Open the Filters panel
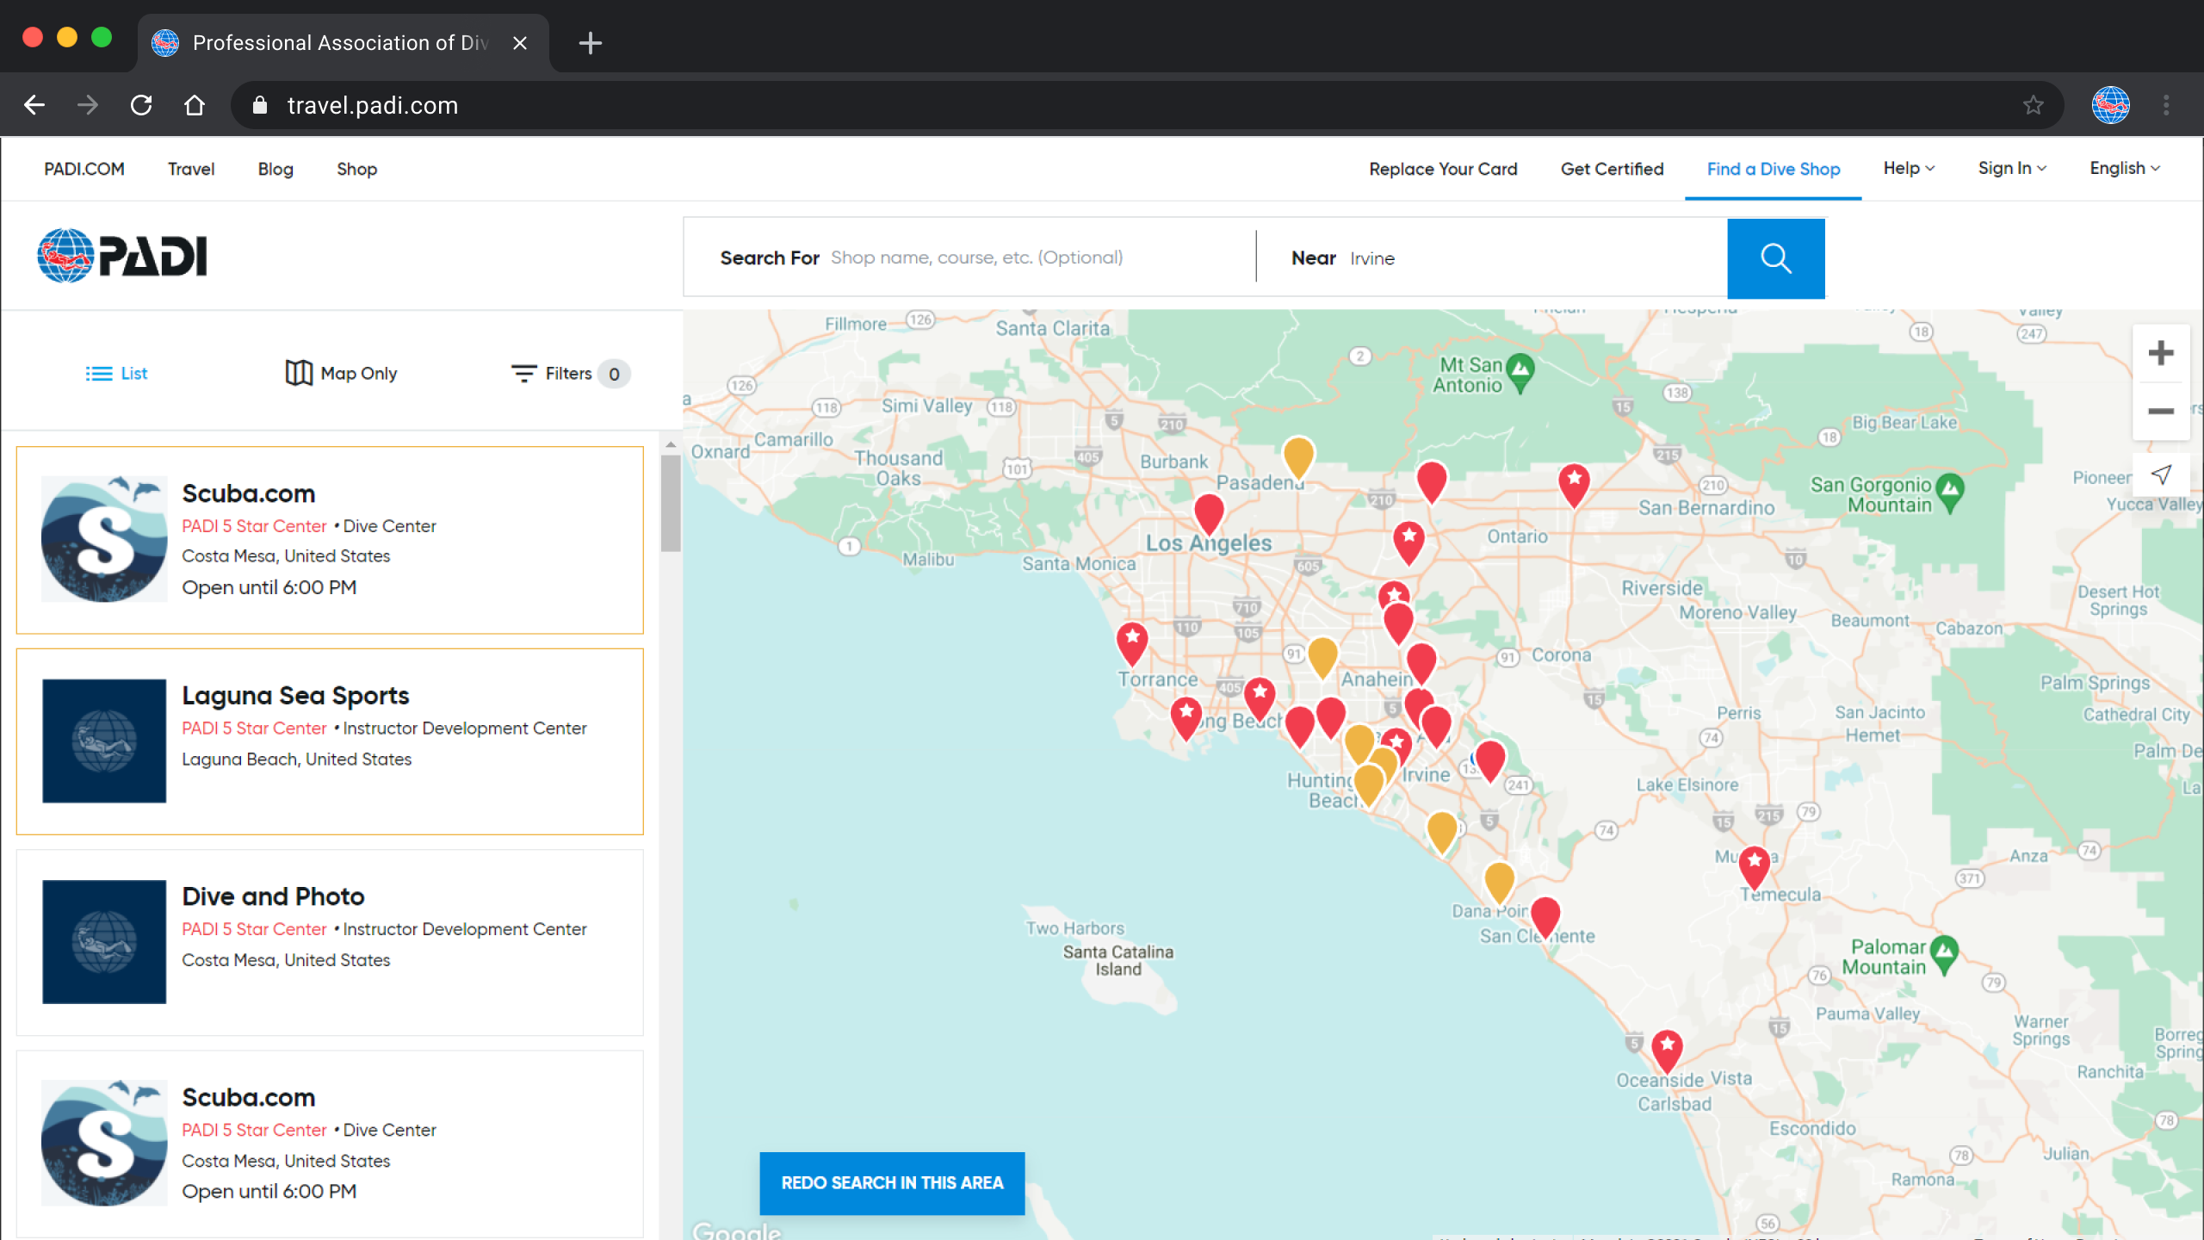This screenshot has height=1240, width=2204. coord(569,374)
